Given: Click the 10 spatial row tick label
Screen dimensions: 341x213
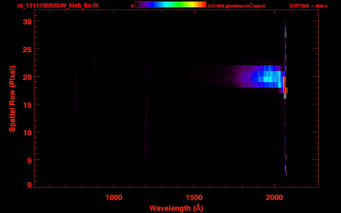Looking at the screenshot, I should pos(27,132).
